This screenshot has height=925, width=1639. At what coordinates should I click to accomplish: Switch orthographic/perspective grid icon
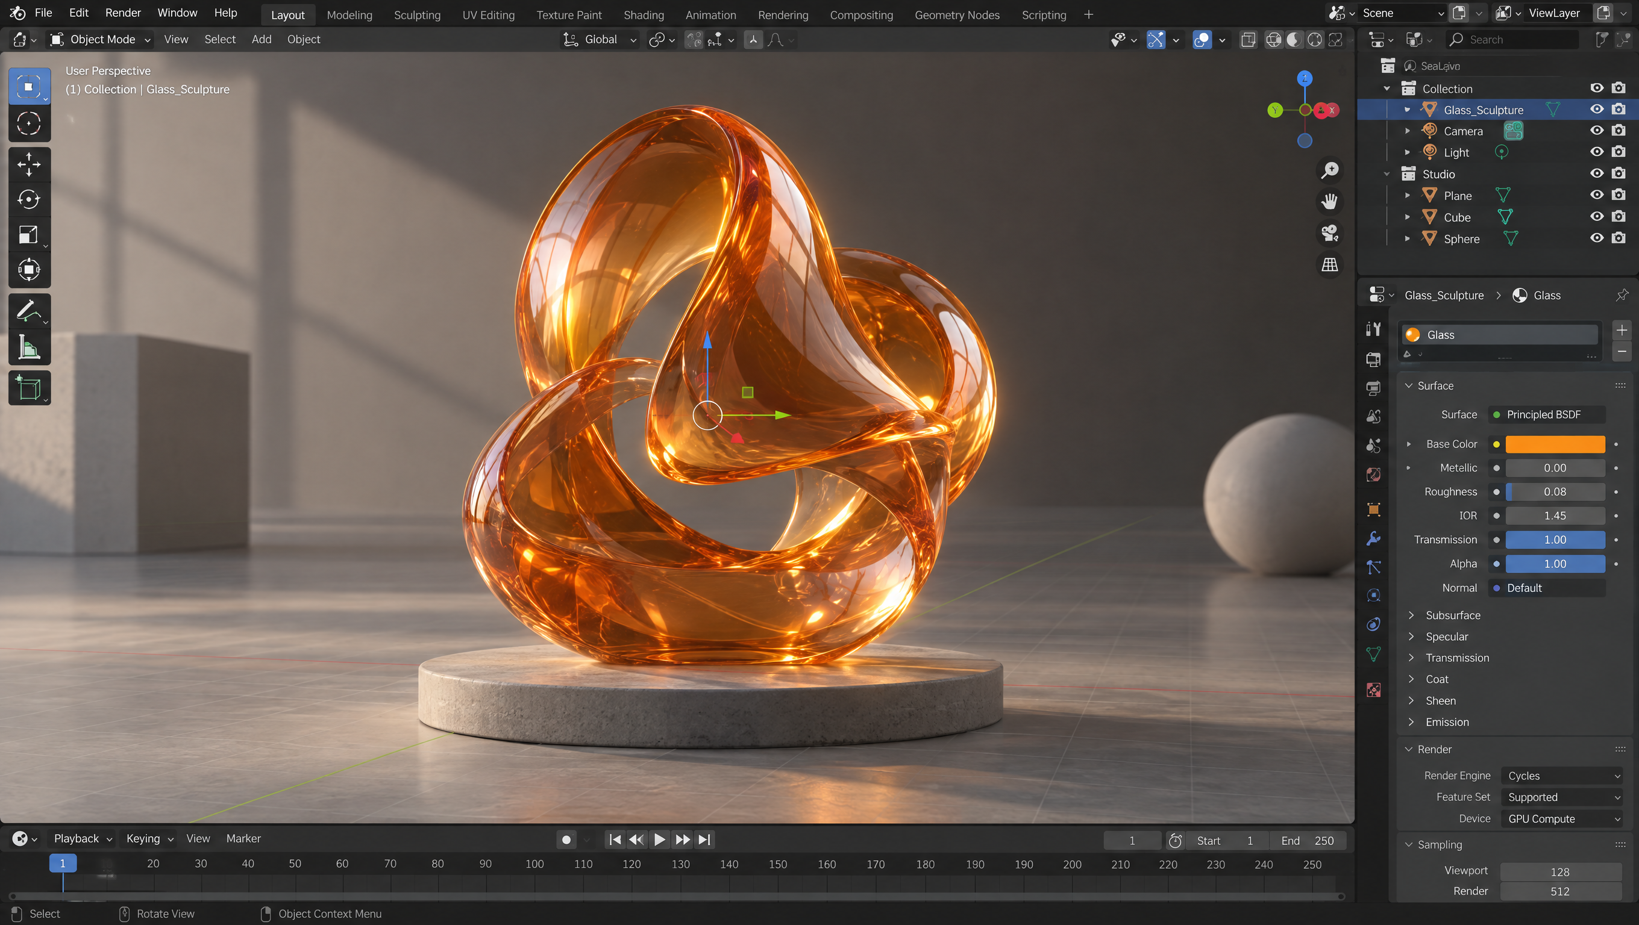[x=1329, y=264]
